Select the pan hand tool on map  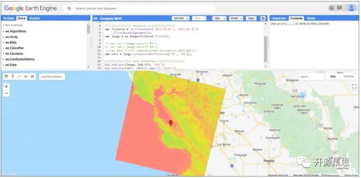[x=6, y=77]
